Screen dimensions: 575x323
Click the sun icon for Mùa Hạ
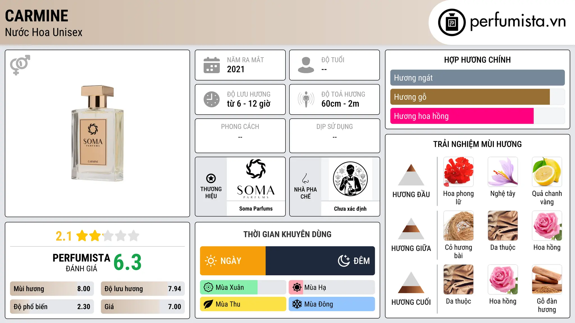click(x=297, y=287)
